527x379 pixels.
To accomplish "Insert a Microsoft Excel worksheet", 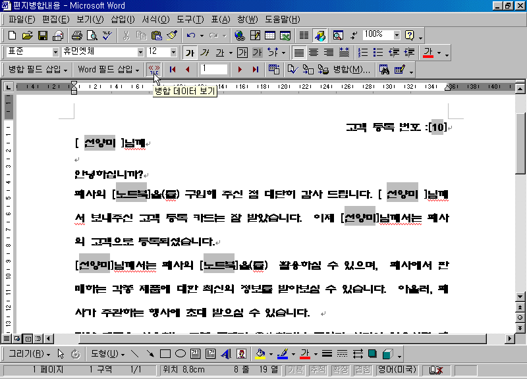I will coord(285,36).
